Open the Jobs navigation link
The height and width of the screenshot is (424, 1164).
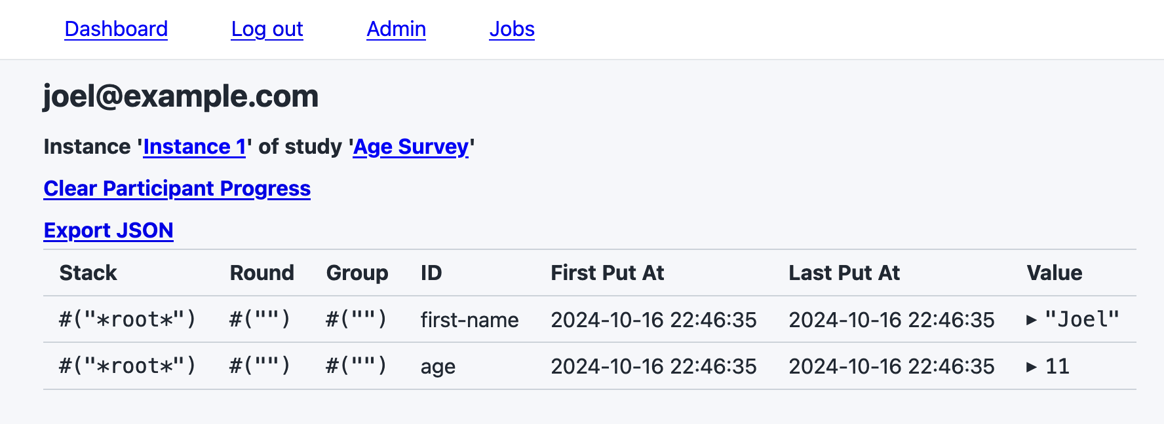tap(512, 29)
